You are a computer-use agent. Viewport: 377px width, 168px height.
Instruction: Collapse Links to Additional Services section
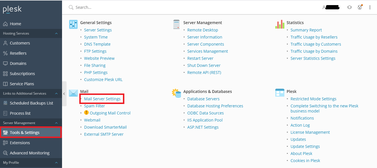coord(56,93)
